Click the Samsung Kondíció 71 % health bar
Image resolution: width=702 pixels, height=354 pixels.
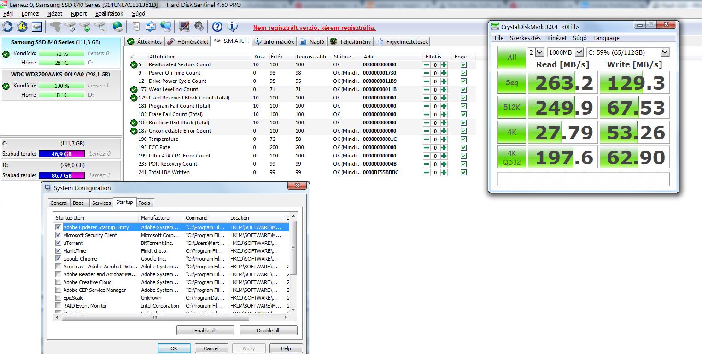coord(61,53)
